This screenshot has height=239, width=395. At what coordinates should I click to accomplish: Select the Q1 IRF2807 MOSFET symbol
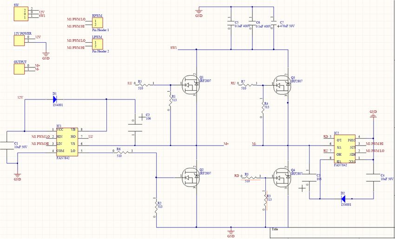click(191, 85)
